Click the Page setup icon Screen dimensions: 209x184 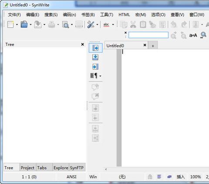coord(79,24)
